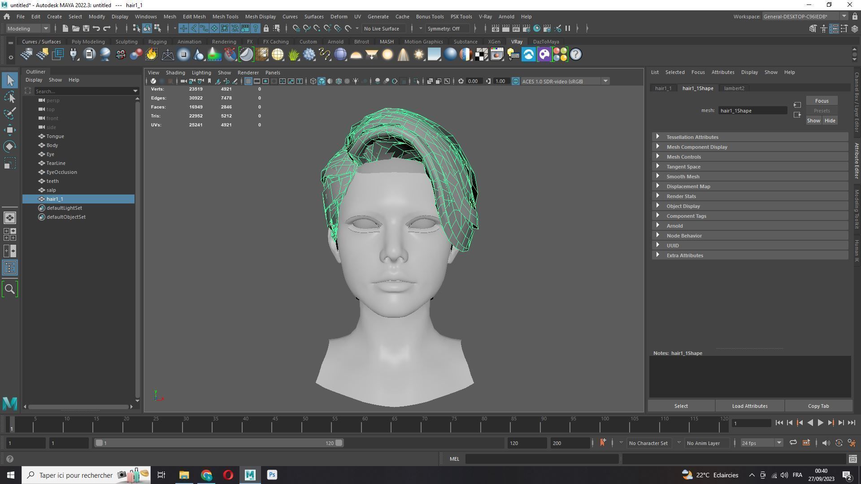Viewport: 861px width, 484px height.
Task: Click the V-Ray fire shelf icon
Action: (152, 55)
